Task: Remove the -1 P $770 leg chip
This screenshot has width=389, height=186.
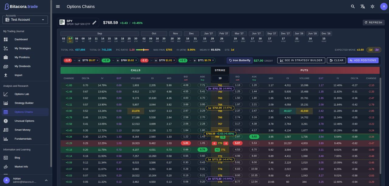Action: (98, 60)
